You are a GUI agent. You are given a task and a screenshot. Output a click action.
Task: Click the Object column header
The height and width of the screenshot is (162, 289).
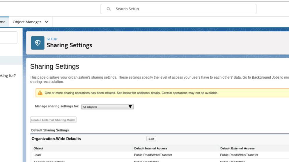(x=38, y=148)
